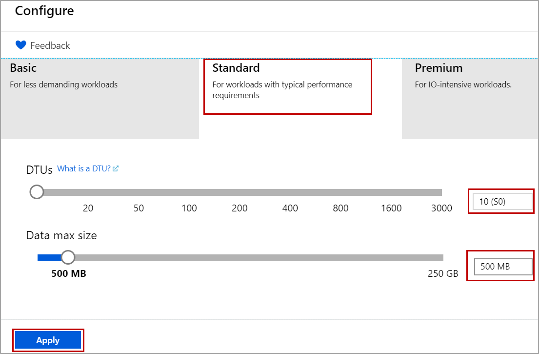539x354 pixels.
Task: Click the blue heart Feedback icon
Action: click(x=20, y=44)
